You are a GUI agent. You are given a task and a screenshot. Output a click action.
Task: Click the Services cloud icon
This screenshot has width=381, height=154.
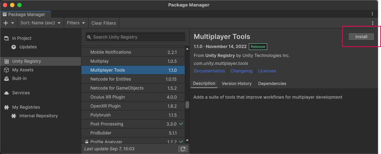[x=6, y=93]
